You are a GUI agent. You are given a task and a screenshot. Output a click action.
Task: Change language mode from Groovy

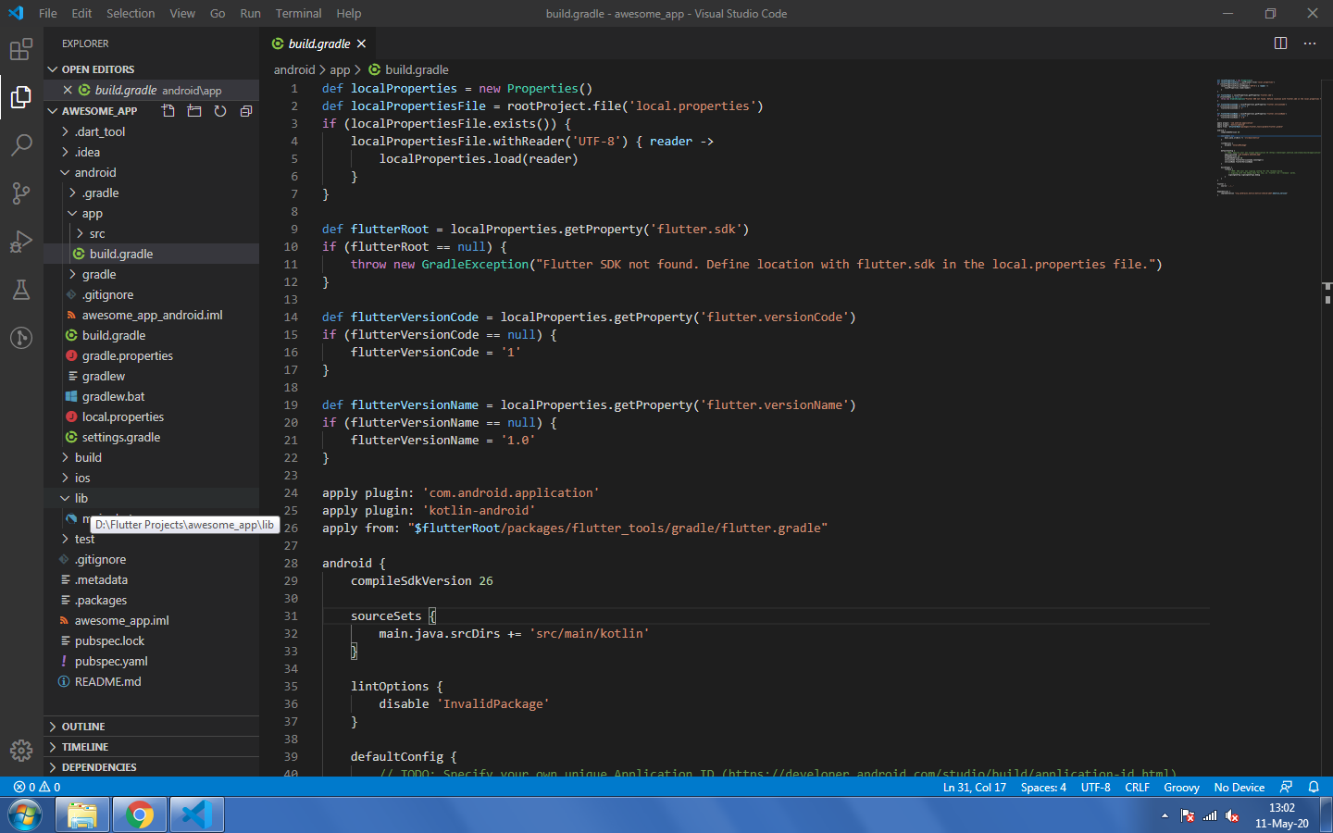pyautogui.click(x=1181, y=787)
